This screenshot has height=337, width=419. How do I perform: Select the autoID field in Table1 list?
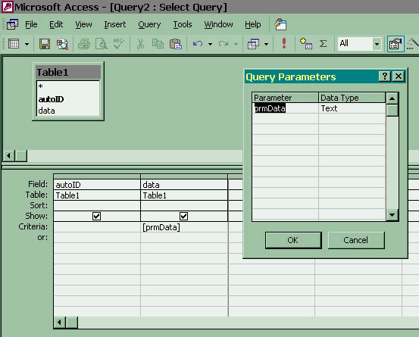click(68, 99)
